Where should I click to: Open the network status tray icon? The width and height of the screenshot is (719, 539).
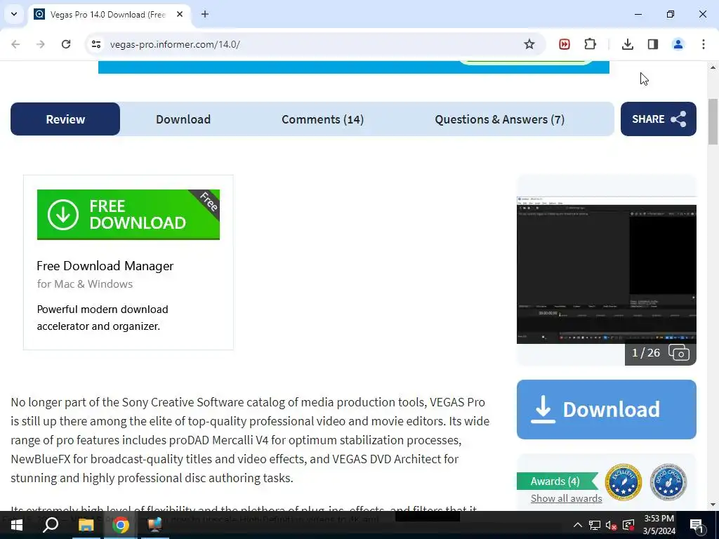tap(595, 525)
